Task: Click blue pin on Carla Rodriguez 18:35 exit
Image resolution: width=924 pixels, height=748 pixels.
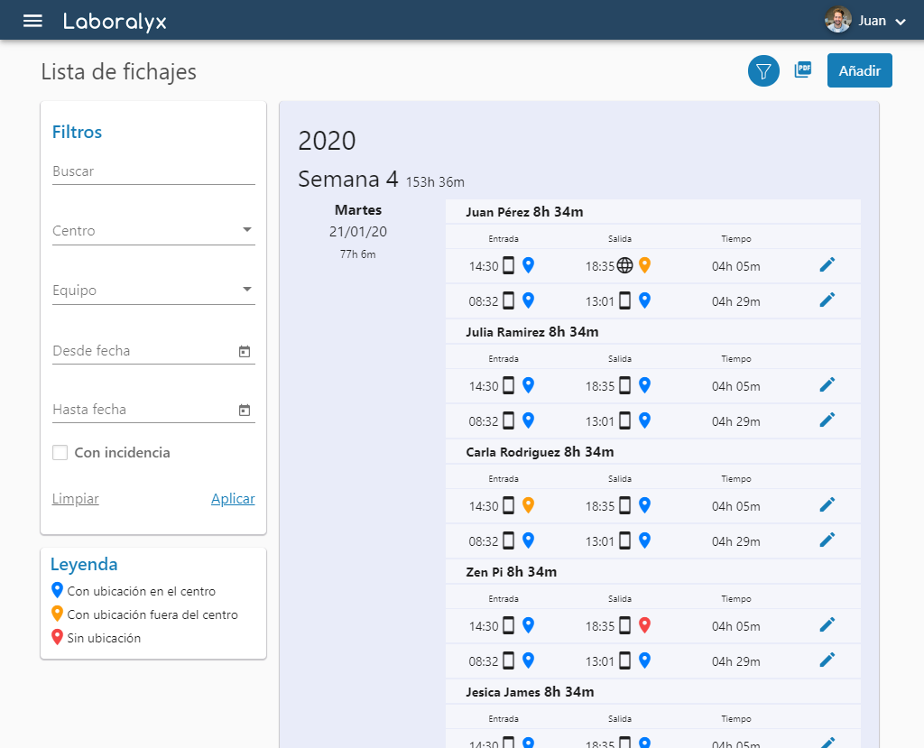Action: (644, 505)
